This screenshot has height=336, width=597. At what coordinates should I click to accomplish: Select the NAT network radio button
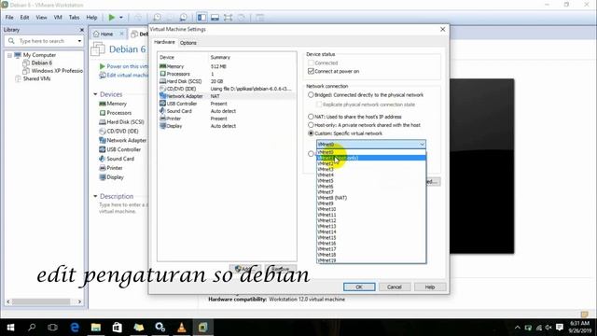pyautogui.click(x=311, y=117)
